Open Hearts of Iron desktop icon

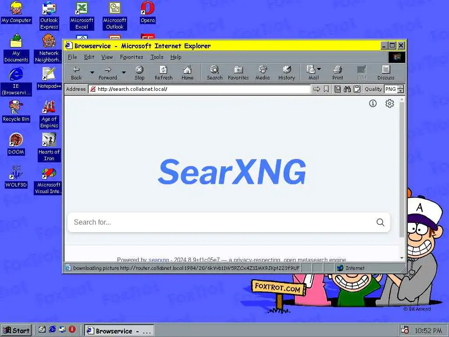(x=49, y=147)
